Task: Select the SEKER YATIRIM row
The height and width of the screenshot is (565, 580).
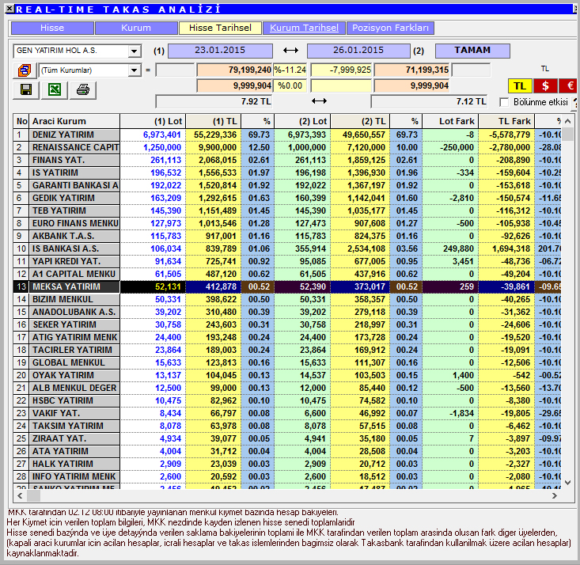Action: click(x=287, y=324)
